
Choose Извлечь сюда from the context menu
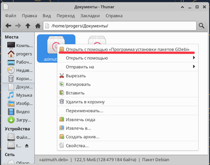(128, 119)
